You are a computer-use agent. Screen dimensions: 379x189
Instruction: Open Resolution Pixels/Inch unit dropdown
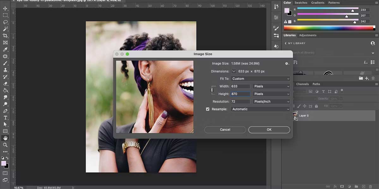[271, 102]
